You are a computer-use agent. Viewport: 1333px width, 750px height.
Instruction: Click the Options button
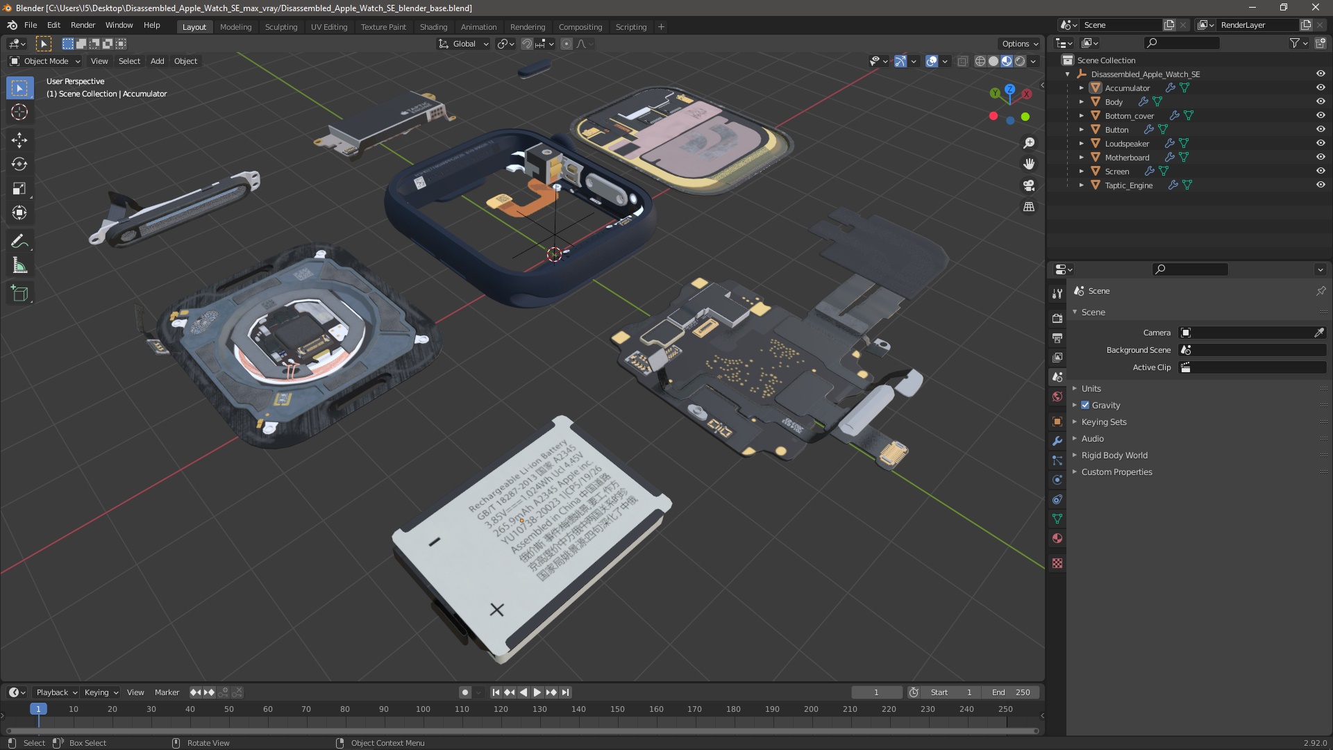point(1019,44)
